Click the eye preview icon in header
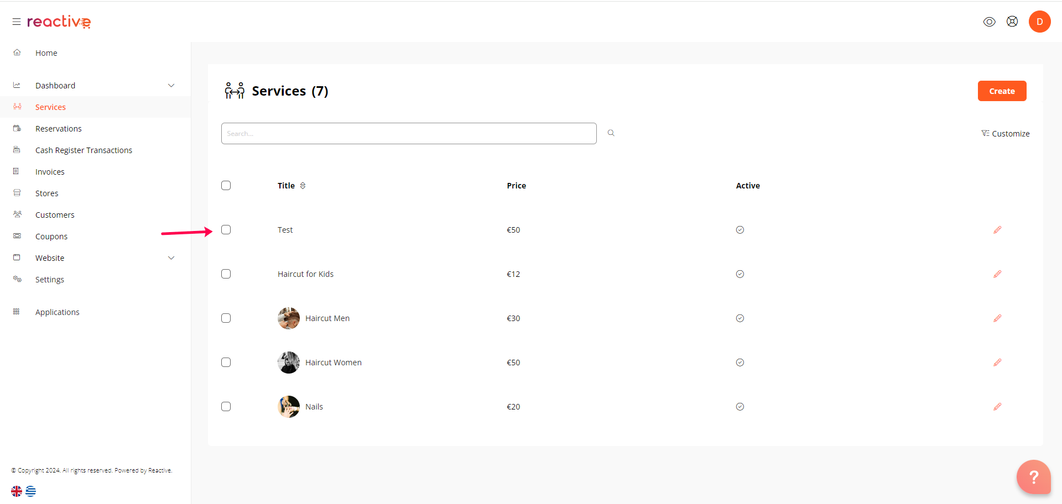Screen dimensions: 1062x504 989,22
